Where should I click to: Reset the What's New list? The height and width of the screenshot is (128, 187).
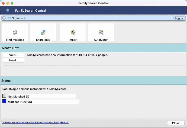coord(14,60)
